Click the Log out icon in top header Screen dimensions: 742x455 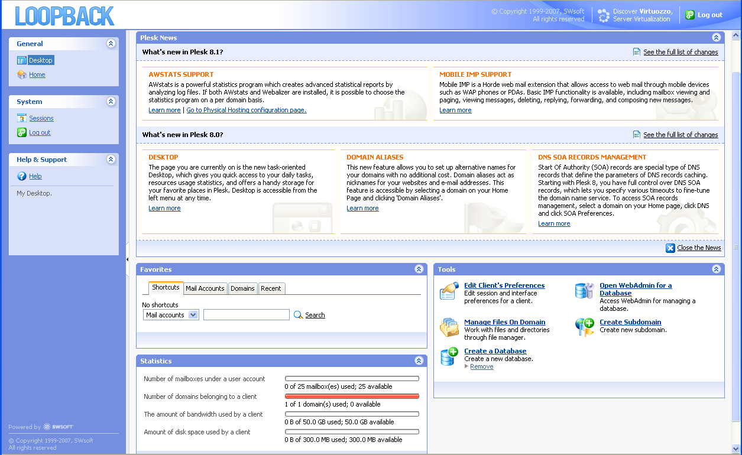(x=690, y=15)
